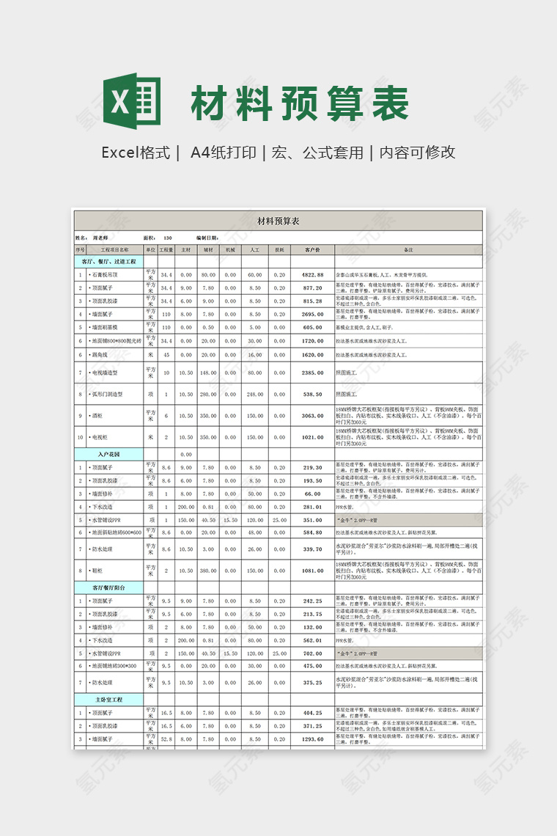Click the large 材料预算表 headline
The image size is (557, 836).
coord(300,103)
